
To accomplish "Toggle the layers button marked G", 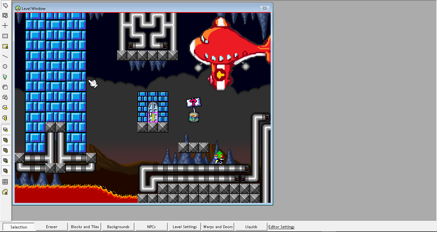I will 5,160.
